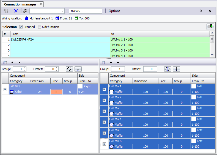
Task: Select 'LWLMu 2 1 - 100' cell
Action: pyautogui.click(x=160, y=45)
